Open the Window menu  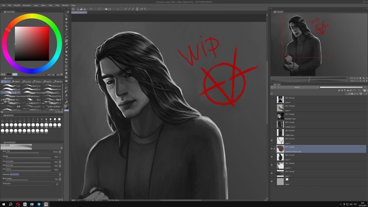pyautogui.click(x=65, y=5)
